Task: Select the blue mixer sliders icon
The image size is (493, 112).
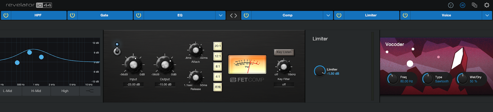Action: click(x=462, y=5)
